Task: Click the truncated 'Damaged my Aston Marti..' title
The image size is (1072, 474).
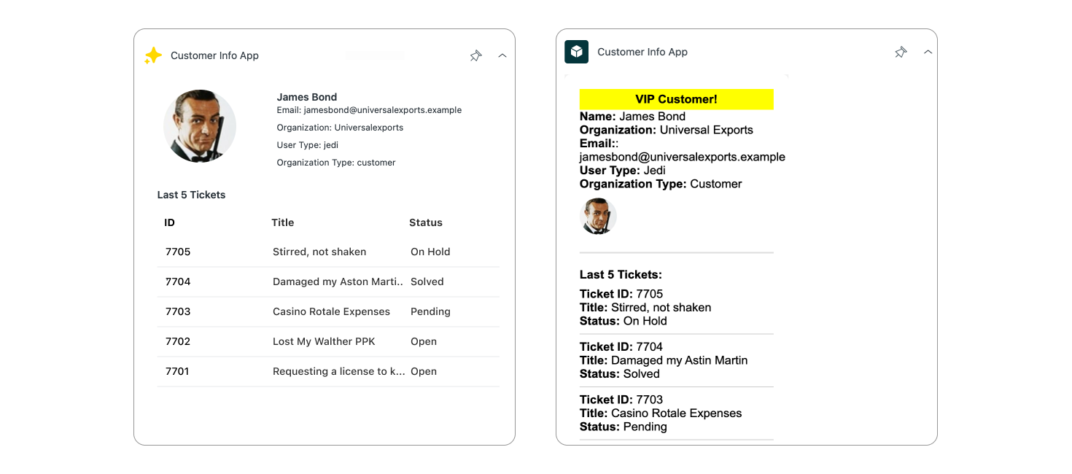Action: point(338,281)
